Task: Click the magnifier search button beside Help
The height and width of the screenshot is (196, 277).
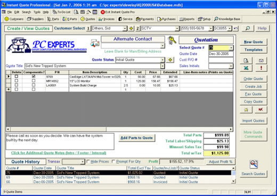Action: pos(247,28)
